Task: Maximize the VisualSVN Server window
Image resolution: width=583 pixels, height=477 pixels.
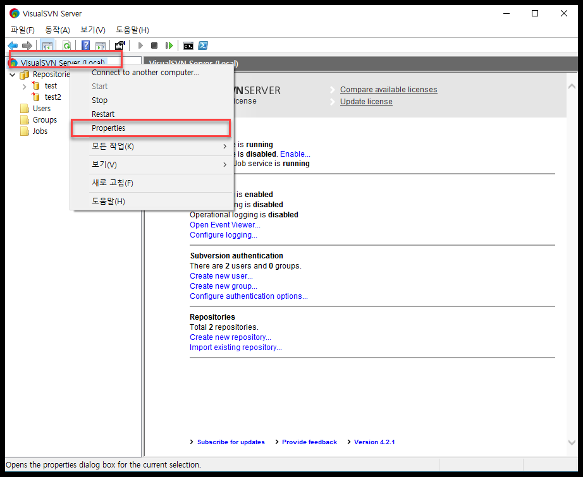Action: (535, 14)
